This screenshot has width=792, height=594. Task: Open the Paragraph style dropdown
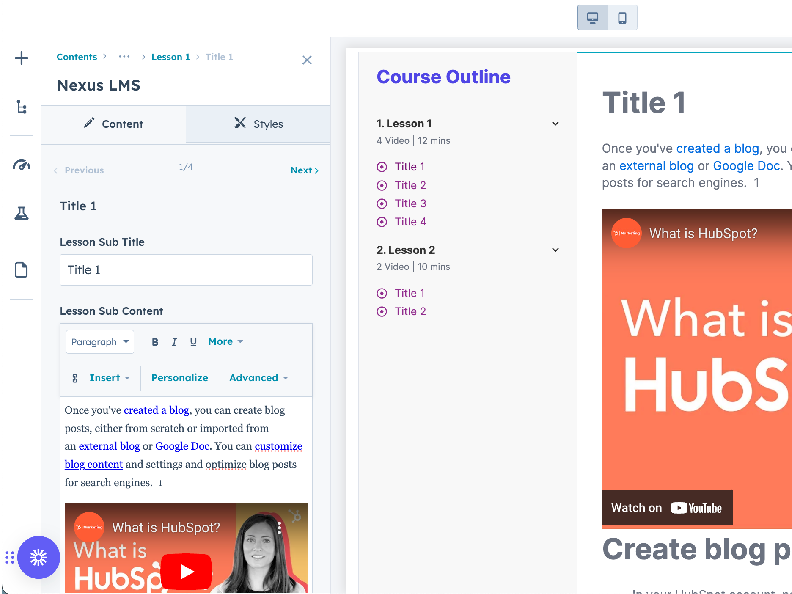(x=100, y=342)
